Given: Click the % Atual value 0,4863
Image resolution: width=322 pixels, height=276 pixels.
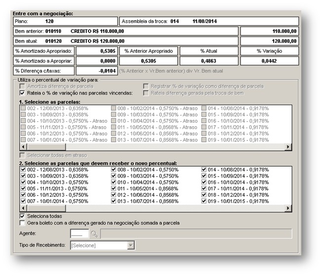Looking at the screenshot, I should pos(209,61).
